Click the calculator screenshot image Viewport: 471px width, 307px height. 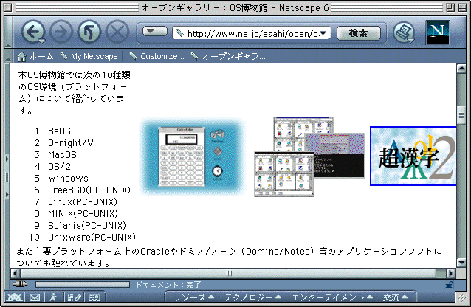[192, 156]
